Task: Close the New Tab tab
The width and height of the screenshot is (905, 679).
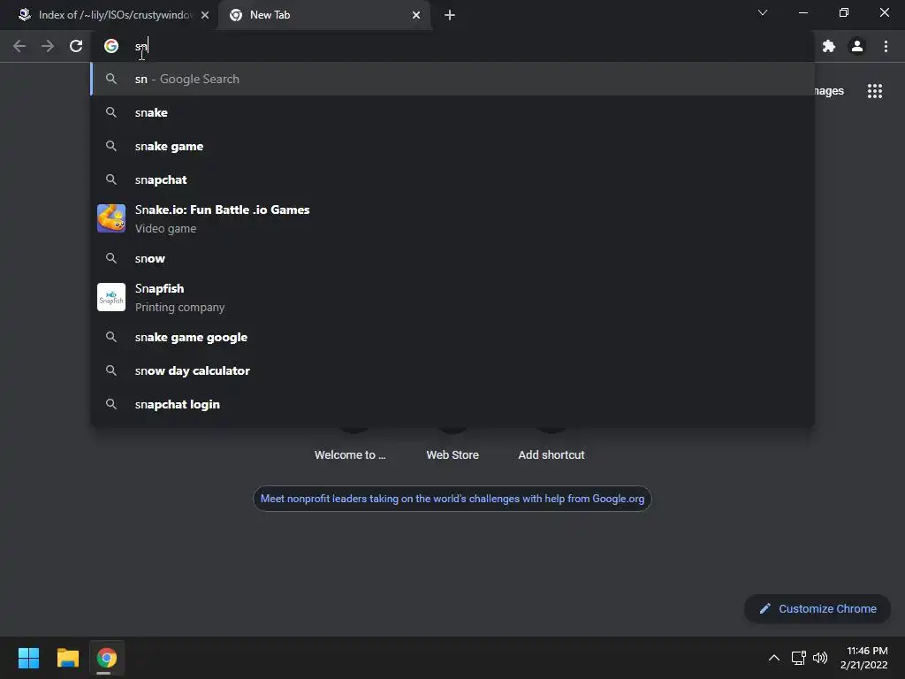Action: tap(416, 15)
